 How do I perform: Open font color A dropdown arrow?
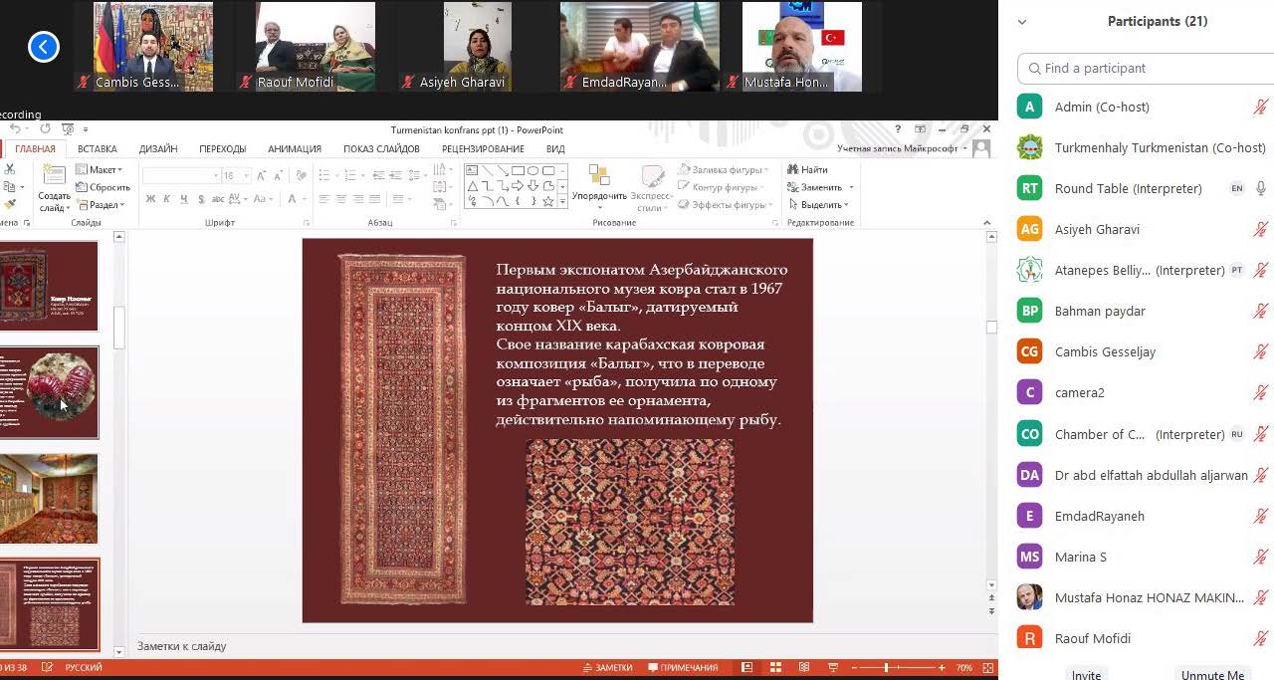click(x=304, y=199)
